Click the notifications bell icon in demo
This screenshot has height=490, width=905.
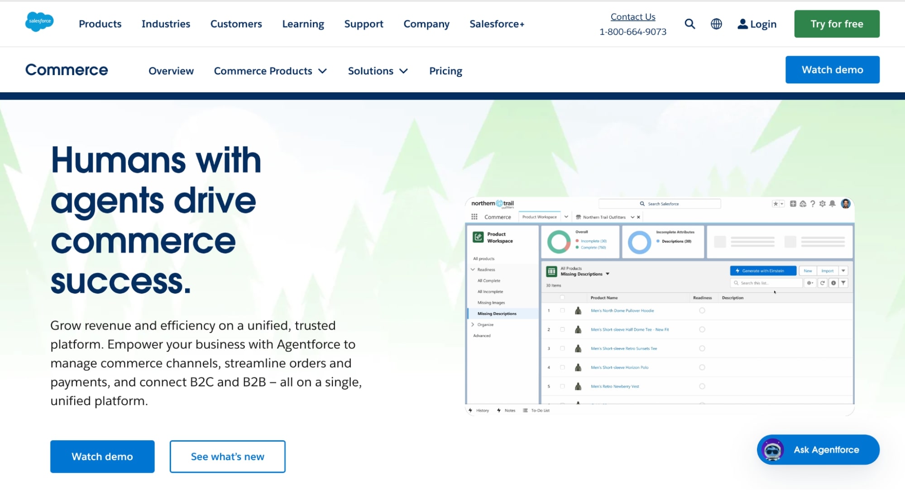833,204
